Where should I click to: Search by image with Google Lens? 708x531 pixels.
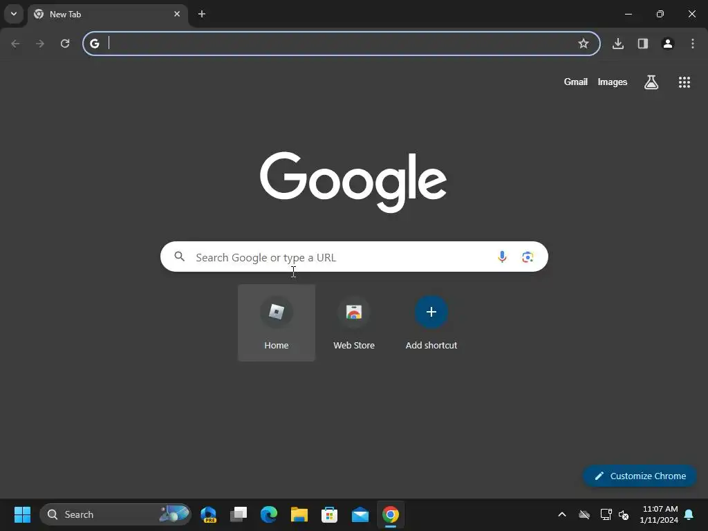[528, 257]
